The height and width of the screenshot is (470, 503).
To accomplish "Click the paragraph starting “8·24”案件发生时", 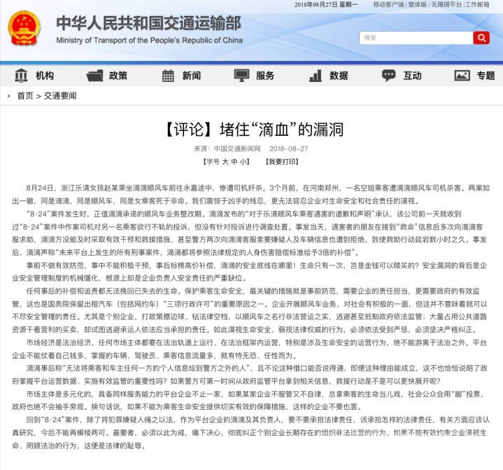I will point(250,233).
